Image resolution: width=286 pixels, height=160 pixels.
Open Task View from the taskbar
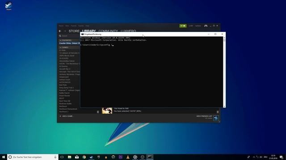(62, 157)
